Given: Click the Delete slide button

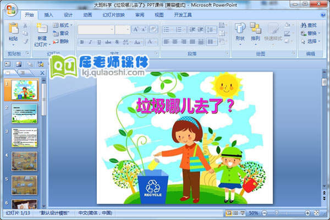Looking at the screenshot, I should [61, 41].
